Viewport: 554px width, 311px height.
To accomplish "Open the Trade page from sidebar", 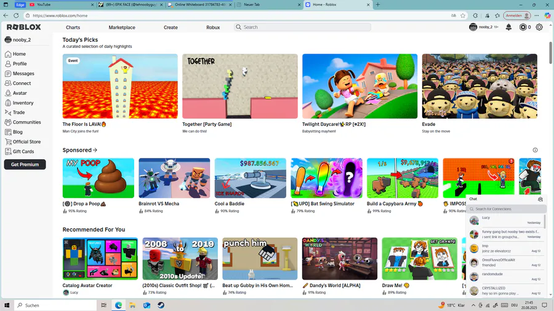I will coord(15,112).
